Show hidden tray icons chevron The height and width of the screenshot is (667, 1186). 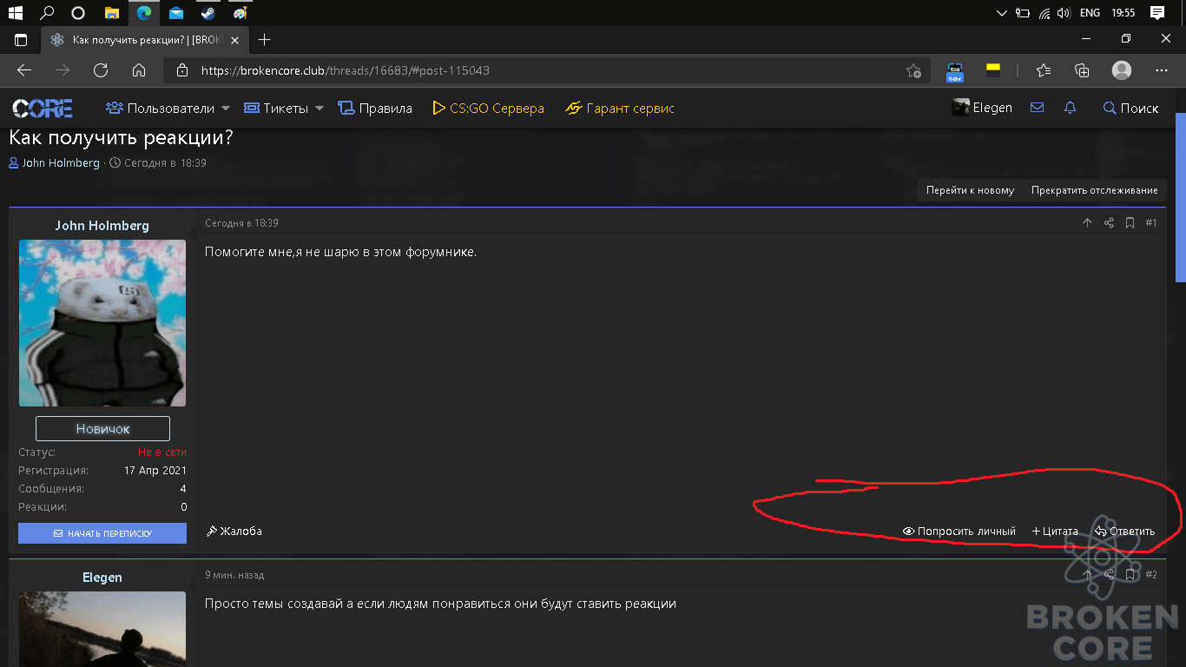pos(1002,13)
